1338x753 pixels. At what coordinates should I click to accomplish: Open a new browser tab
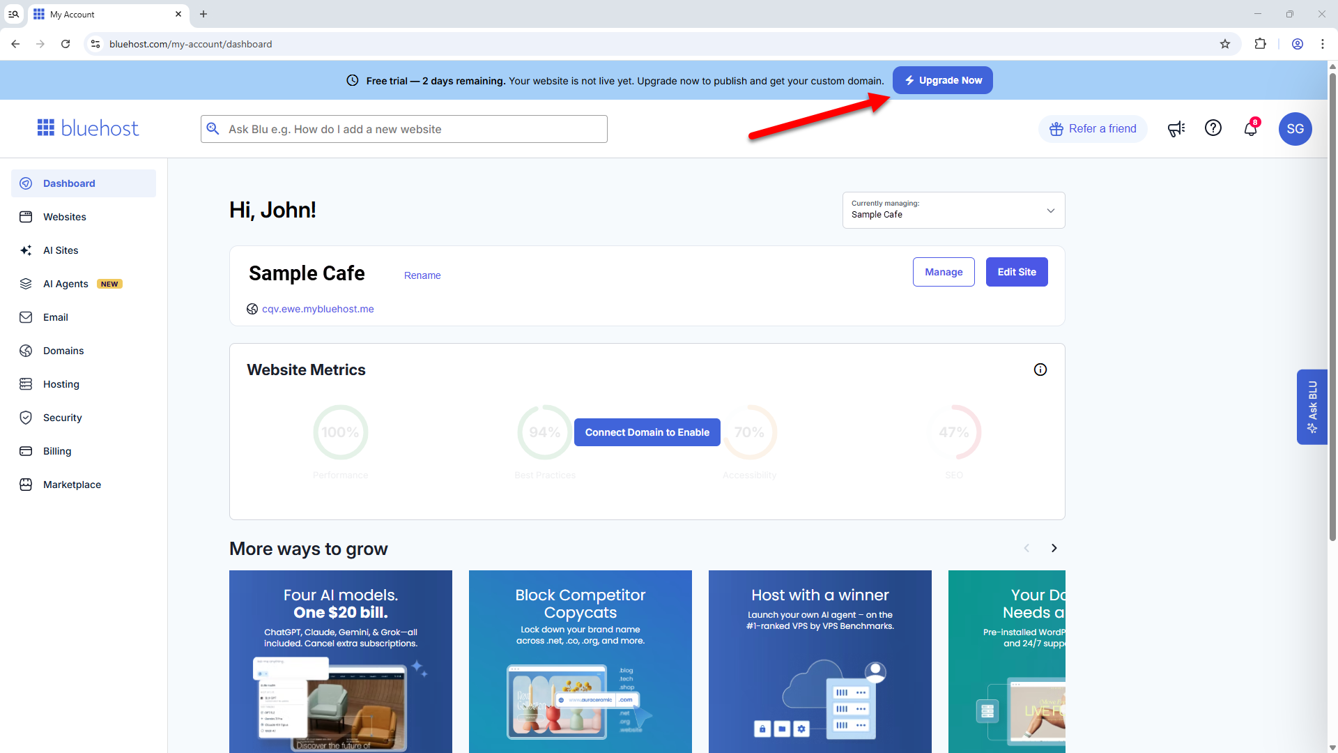pyautogui.click(x=203, y=14)
